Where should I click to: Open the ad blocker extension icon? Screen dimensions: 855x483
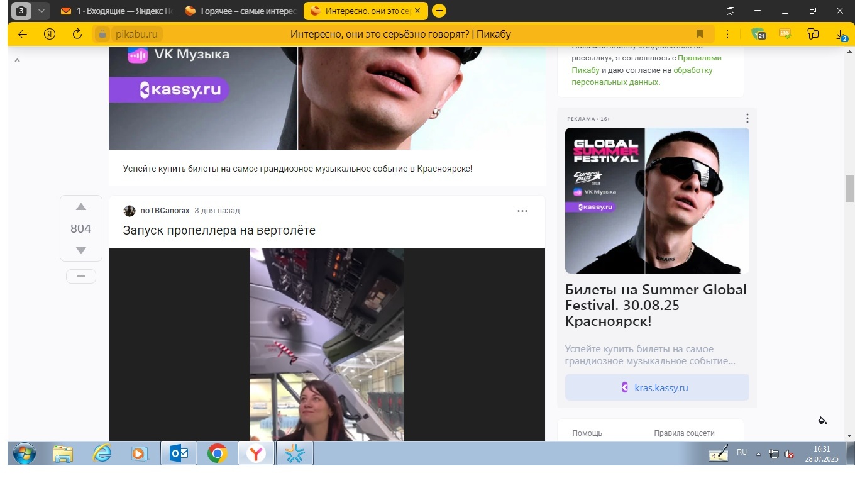click(758, 35)
